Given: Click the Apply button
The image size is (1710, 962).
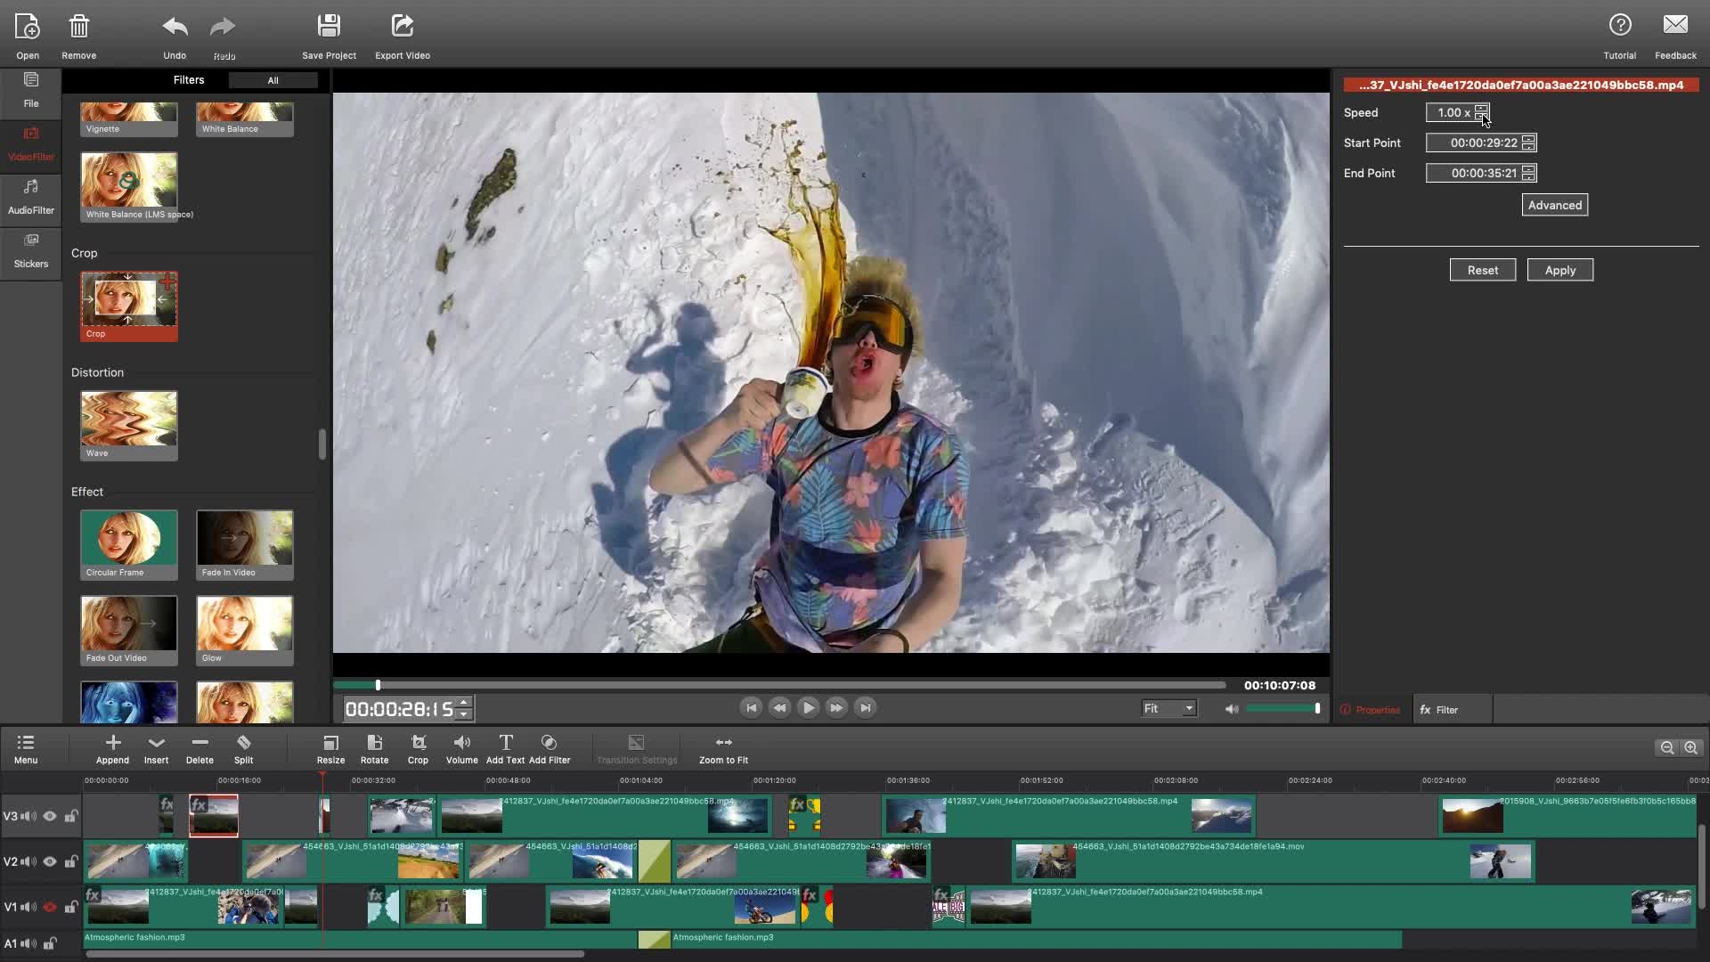Looking at the screenshot, I should pos(1559,270).
